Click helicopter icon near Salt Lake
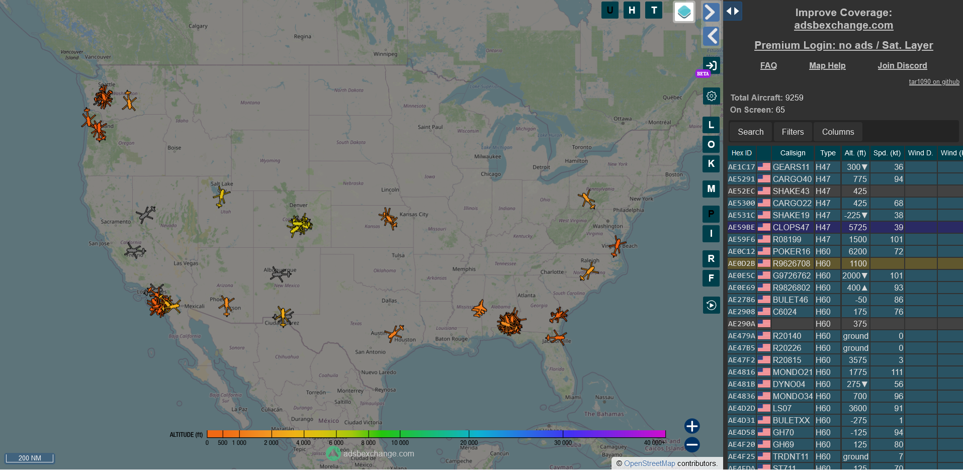The image size is (963, 470). point(221,197)
